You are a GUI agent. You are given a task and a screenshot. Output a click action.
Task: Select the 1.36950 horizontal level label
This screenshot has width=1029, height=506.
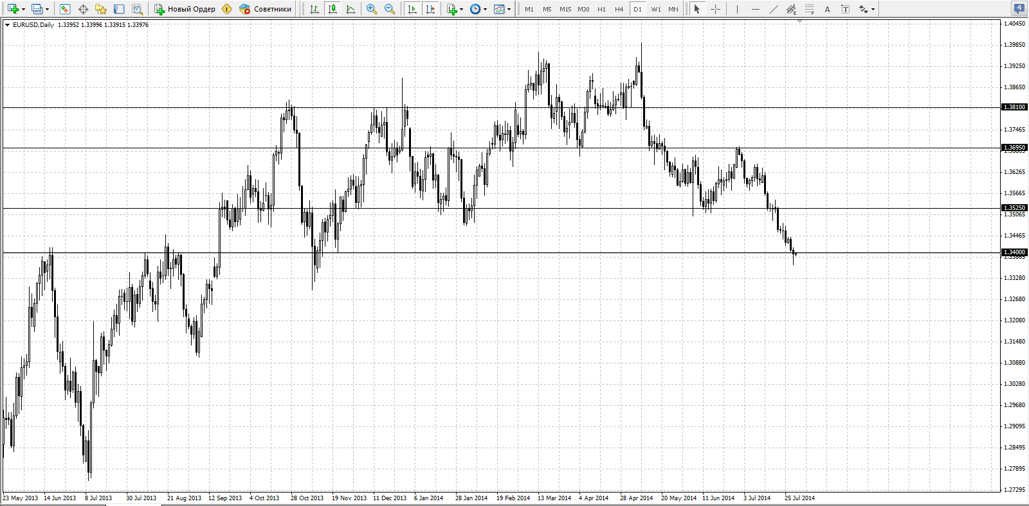tap(1015, 148)
